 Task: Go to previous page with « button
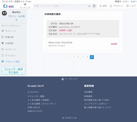click(69, 57)
